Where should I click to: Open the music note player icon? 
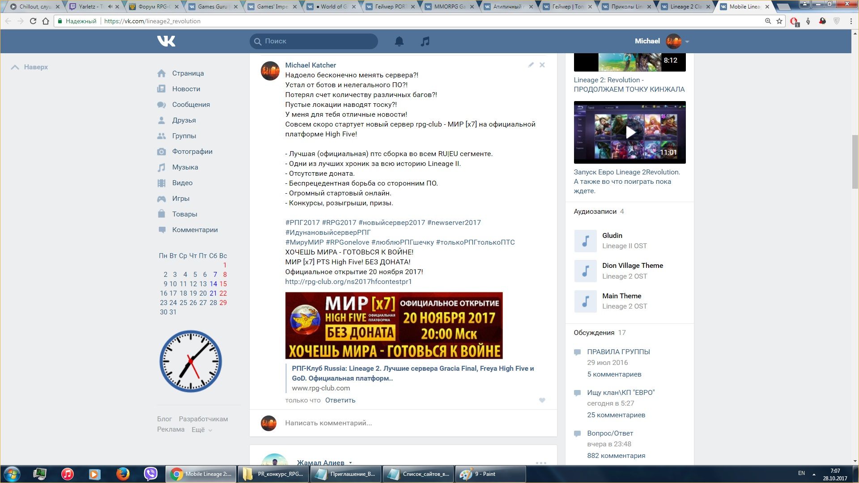point(425,41)
